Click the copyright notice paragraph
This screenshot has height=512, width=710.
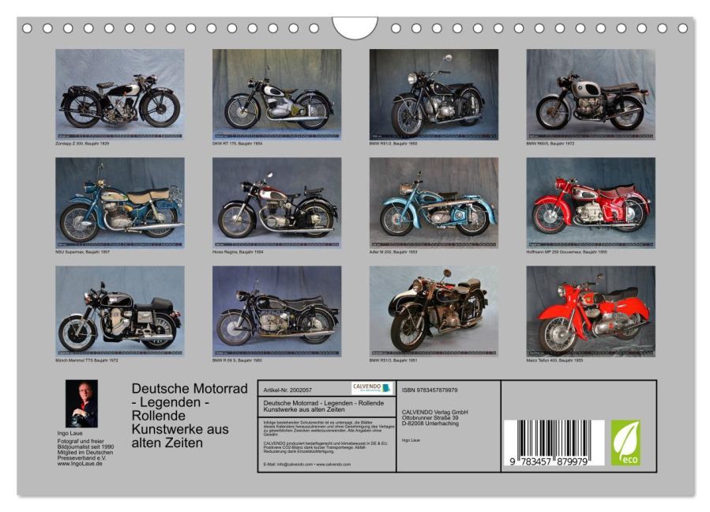pyautogui.click(x=329, y=428)
